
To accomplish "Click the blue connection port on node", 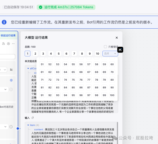I will pos(18,129).
